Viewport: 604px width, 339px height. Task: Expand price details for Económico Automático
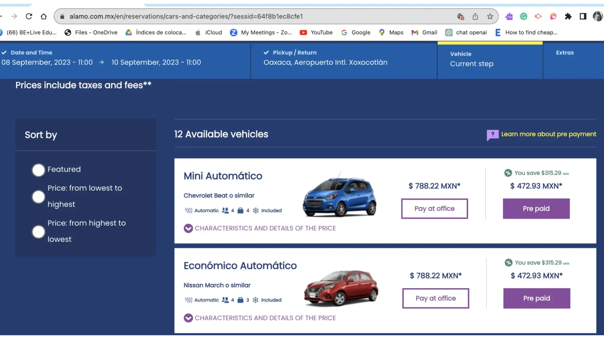tap(260, 318)
